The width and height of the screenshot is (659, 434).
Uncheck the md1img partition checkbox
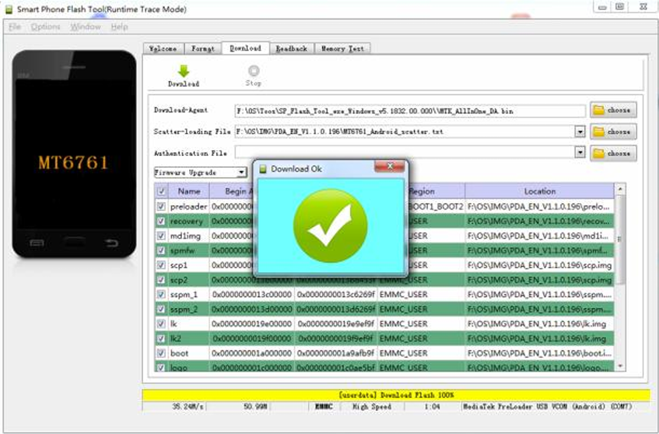coord(161,236)
